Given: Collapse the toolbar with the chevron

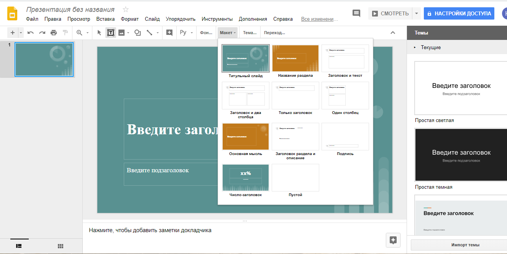Looking at the screenshot, I should (x=392, y=32).
